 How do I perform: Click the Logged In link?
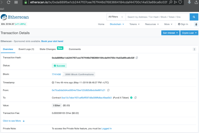point(107,129)
